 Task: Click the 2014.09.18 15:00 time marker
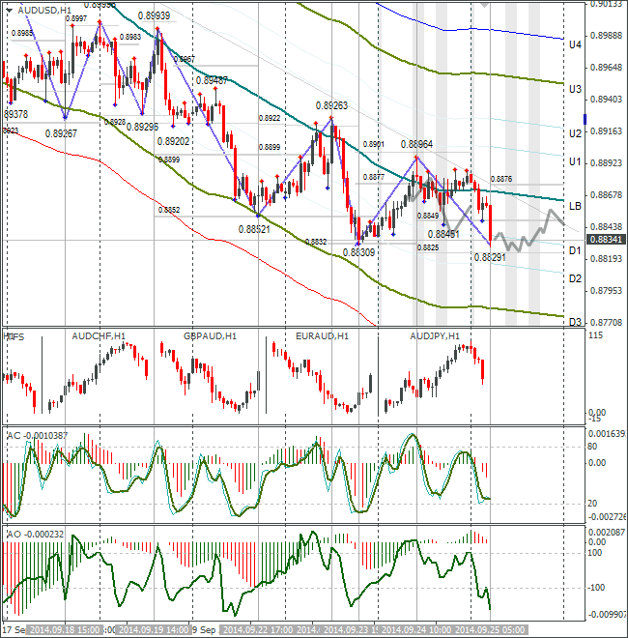click(65, 630)
